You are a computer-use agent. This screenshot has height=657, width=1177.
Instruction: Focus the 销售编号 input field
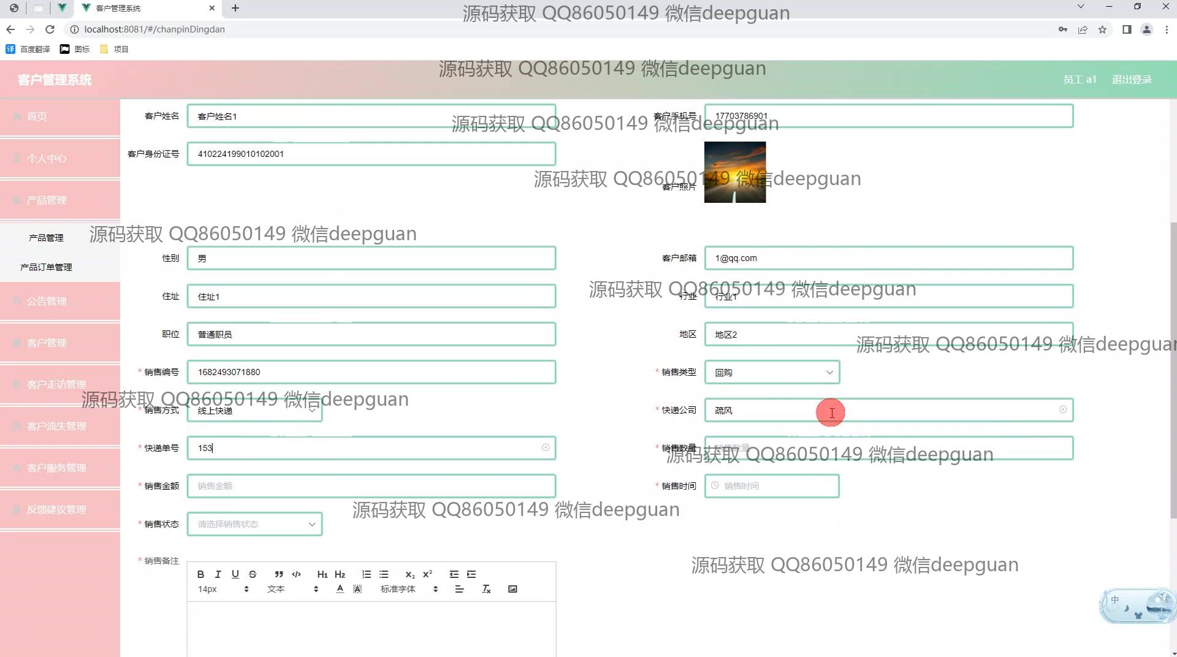(x=371, y=372)
